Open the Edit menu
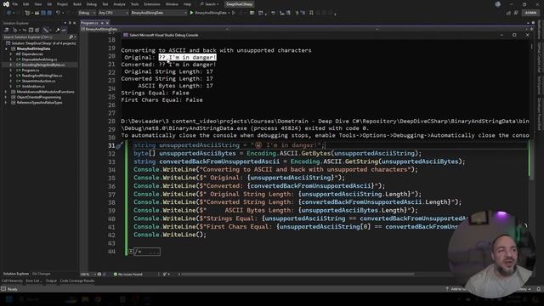The height and width of the screenshot is (306, 544). (26, 4)
